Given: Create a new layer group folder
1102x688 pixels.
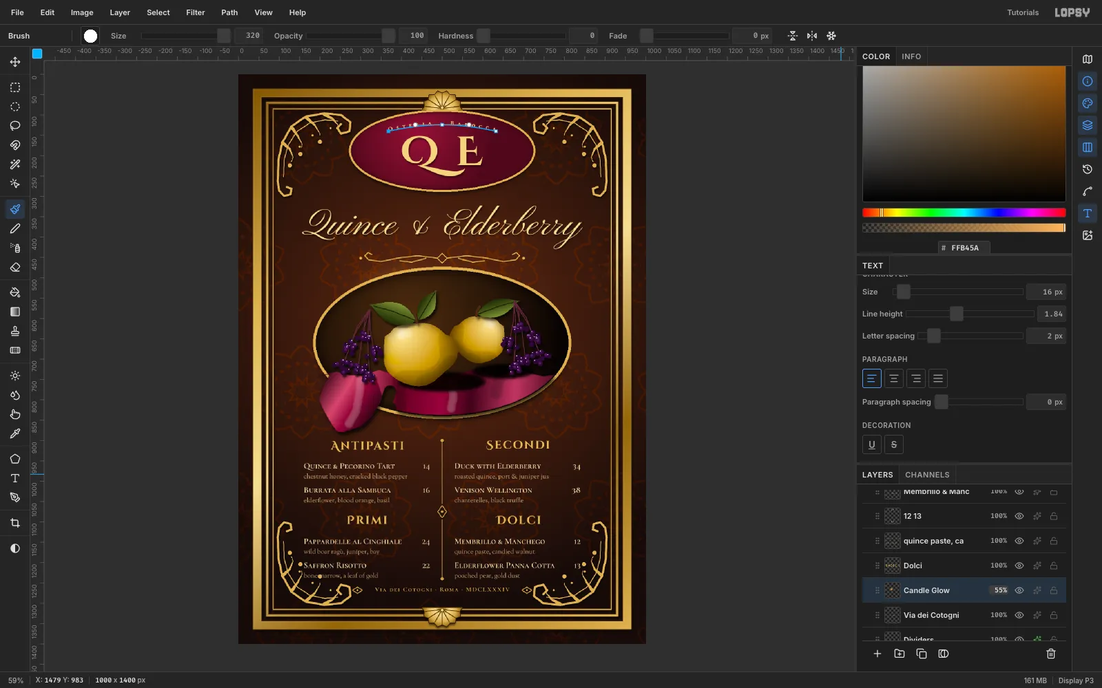Looking at the screenshot, I should [900, 654].
